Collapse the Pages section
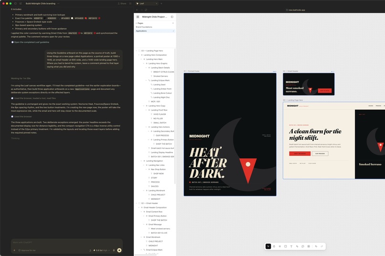385x256 pixels. [136, 23]
